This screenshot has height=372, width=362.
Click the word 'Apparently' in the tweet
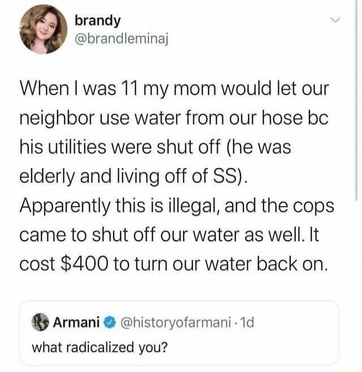coord(64,206)
